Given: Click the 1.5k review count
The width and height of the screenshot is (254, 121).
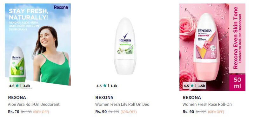Looking at the screenshot, I should point(201,86).
